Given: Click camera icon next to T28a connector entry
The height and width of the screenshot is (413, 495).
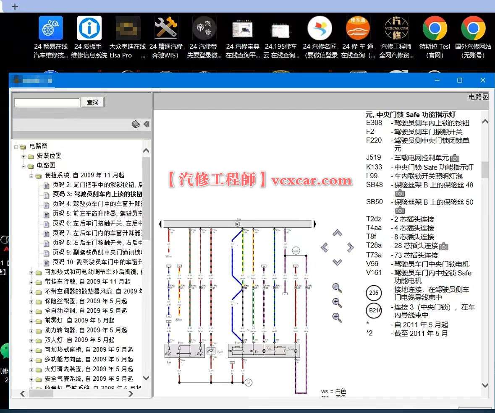Looking at the screenshot, I should point(443,246).
